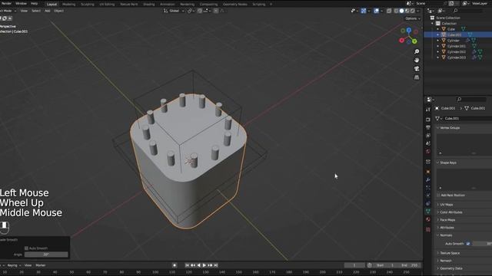Click proportional editing icon in viewport header

(x=216, y=11)
